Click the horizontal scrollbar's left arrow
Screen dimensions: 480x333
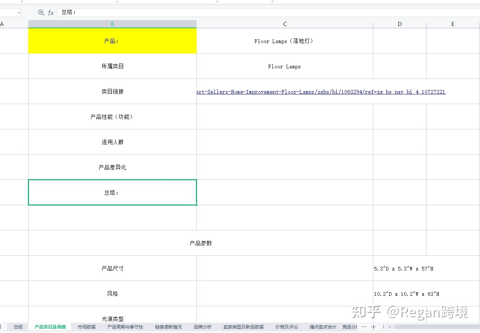(x=390, y=327)
